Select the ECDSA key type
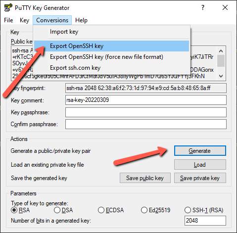237x233 pixels. [x=111, y=210]
